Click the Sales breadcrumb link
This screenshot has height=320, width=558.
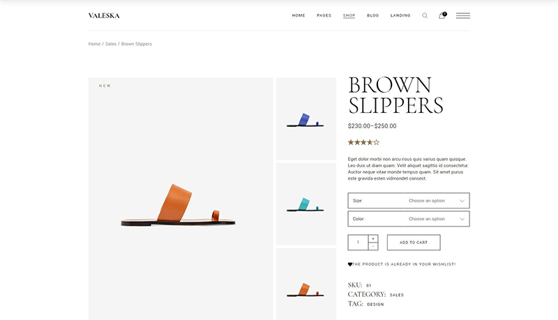tap(110, 44)
